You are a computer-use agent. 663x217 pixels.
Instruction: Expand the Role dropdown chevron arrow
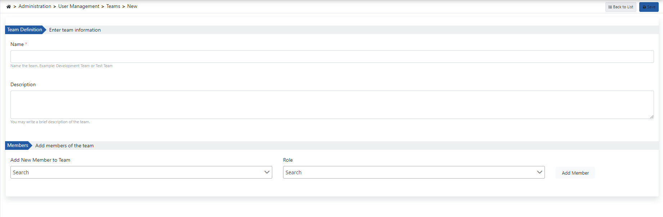(x=539, y=172)
